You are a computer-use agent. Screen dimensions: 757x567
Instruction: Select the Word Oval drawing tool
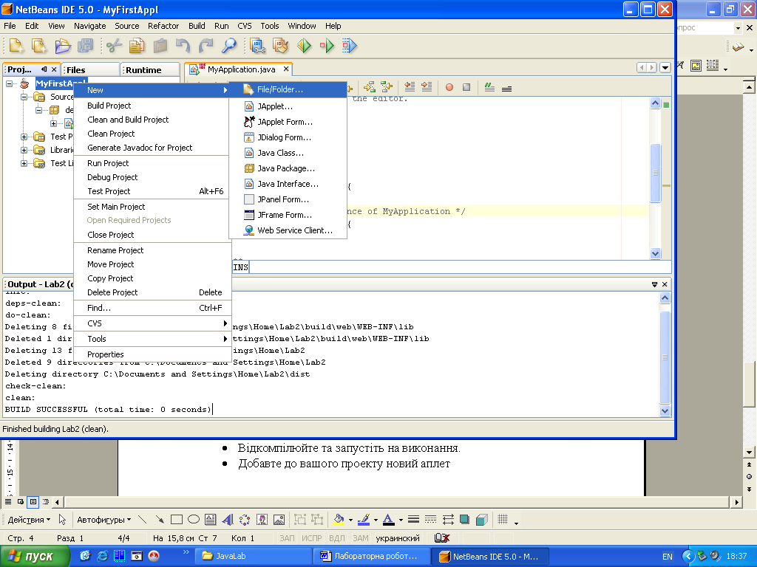(194, 519)
